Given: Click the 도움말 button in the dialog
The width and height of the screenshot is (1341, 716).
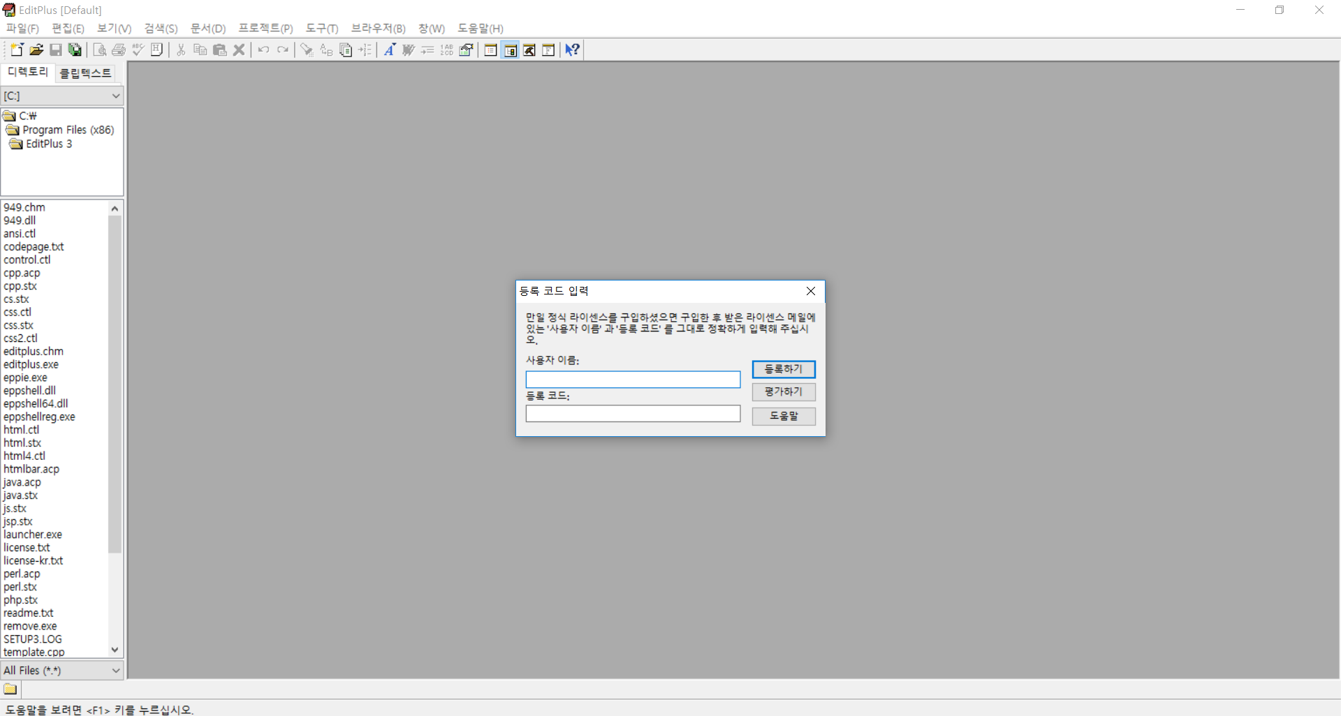Looking at the screenshot, I should (x=784, y=416).
